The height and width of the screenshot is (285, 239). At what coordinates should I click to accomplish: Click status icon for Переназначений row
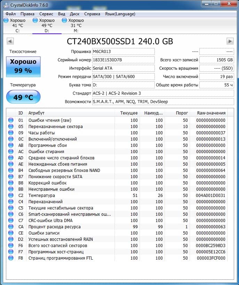[x=11, y=201]
